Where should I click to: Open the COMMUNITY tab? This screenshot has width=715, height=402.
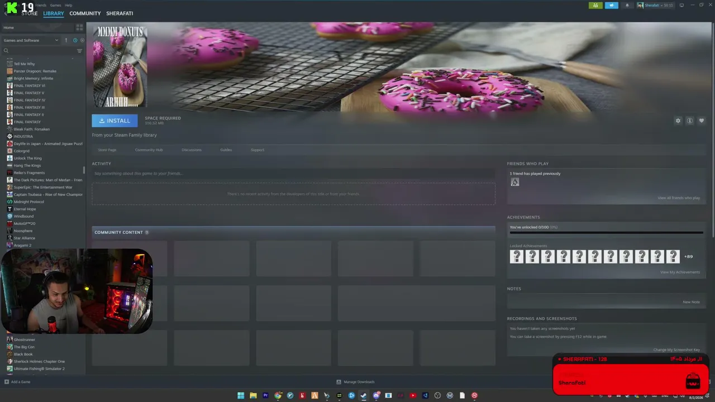coord(85,13)
